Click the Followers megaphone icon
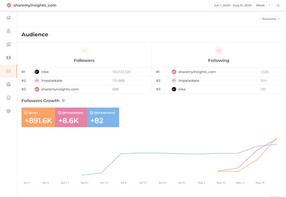This screenshot has width=286, height=197. tap(84, 51)
